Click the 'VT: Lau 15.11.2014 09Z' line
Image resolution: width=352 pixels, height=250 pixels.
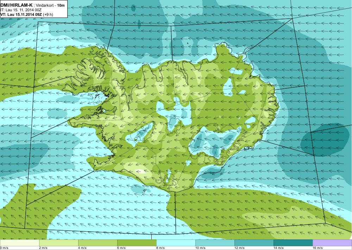[21, 14]
